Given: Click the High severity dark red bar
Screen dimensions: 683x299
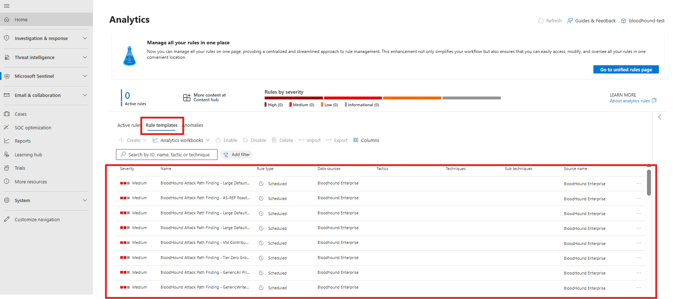Looking at the screenshot, I should coord(294,98).
